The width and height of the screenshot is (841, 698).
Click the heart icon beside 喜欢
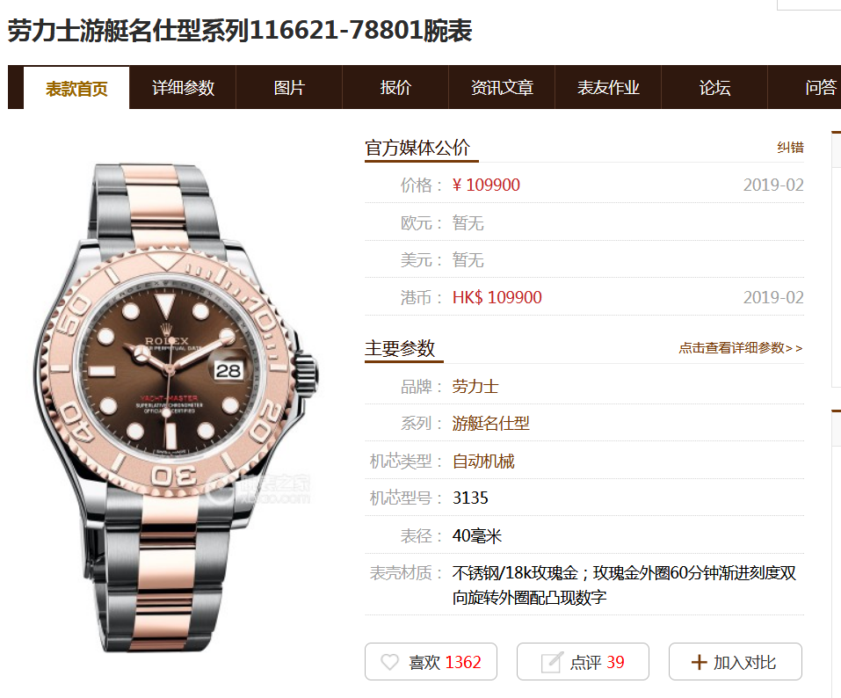pyautogui.click(x=390, y=662)
